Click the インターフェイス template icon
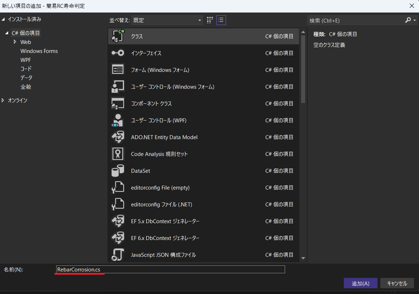The image size is (419, 294). pyautogui.click(x=118, y=53)
